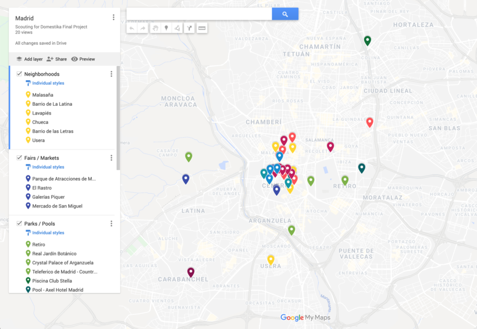Screen dimensions: 477x329
Task: Click the teal pin west of Centro cluster
Action: (264, 173)
